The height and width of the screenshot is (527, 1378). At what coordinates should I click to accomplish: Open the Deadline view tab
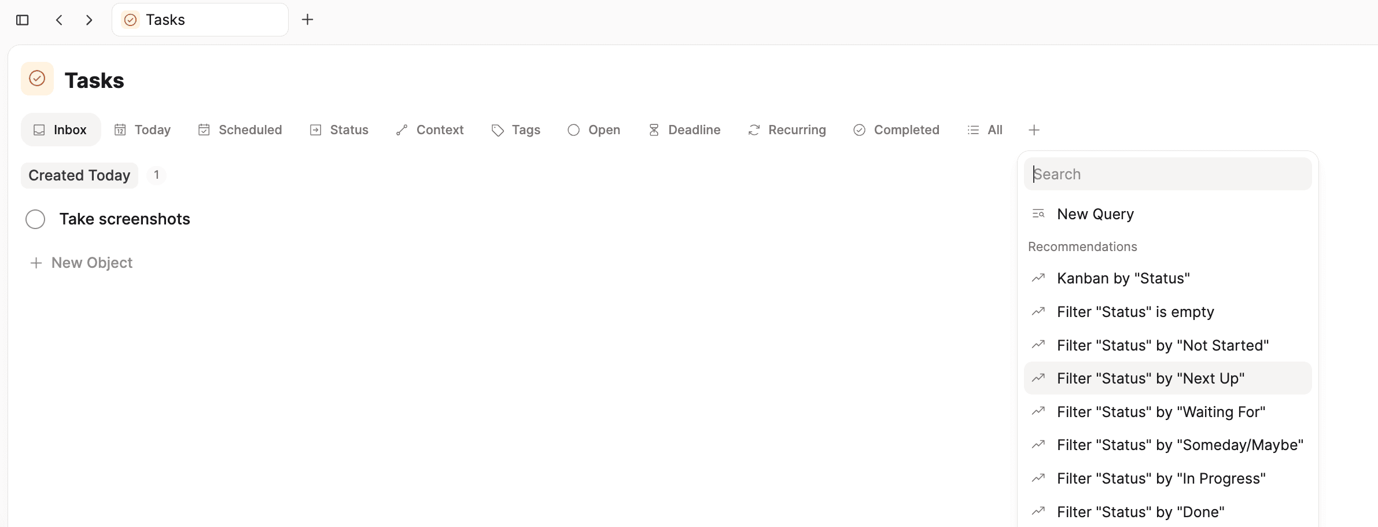(x=684, y=130)
